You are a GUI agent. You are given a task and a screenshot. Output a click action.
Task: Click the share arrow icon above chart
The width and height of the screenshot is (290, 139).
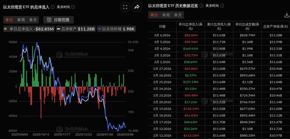(x=137, y=7)
